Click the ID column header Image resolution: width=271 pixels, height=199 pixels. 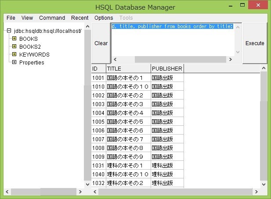click(x=98, y=69)
